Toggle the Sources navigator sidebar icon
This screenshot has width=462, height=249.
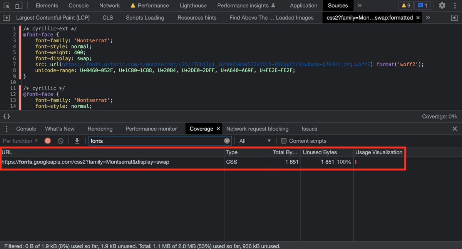click(x=6, y=18)
